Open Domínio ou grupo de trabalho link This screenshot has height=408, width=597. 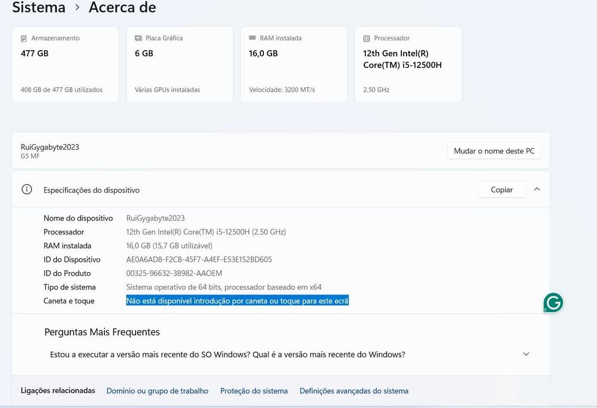point(157,391)
